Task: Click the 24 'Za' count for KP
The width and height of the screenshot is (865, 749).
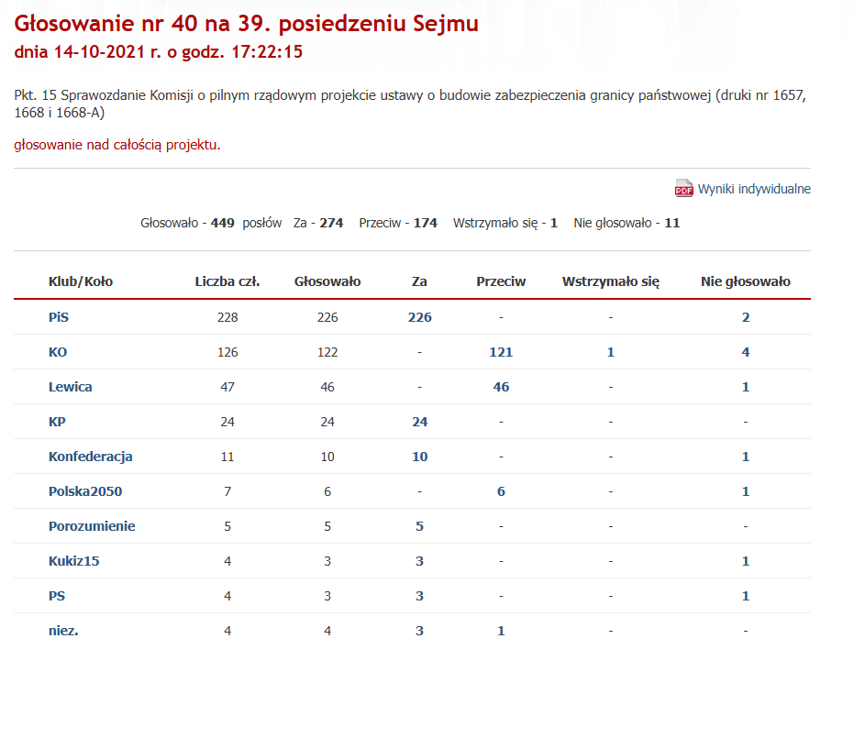Action: pyautogui.click(x=419, y=421)
